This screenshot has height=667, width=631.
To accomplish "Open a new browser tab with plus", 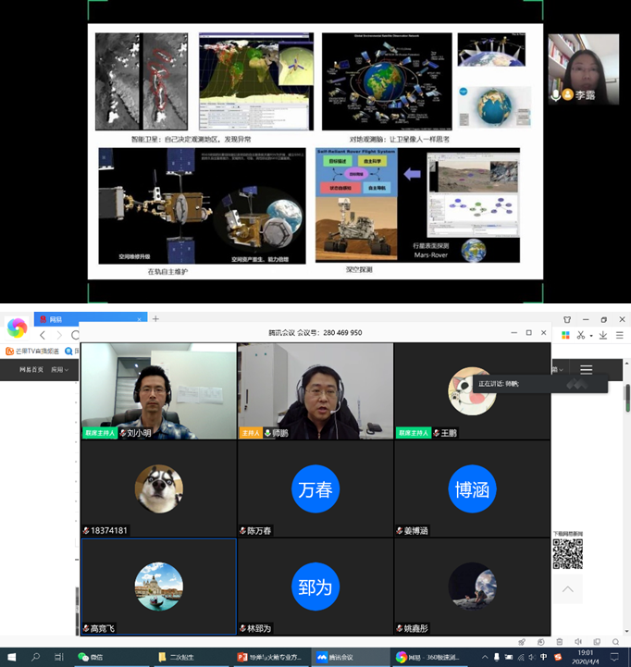I will tap(155, 319).
